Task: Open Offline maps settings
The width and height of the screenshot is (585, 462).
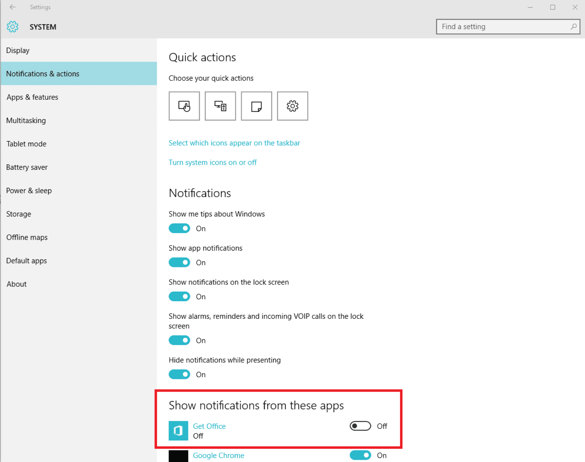Action: [x=79, y=237]
